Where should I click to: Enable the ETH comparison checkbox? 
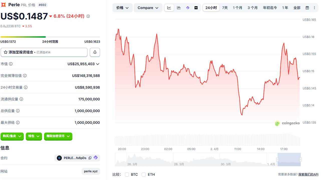pyautogui.click(x=144, y=175)
